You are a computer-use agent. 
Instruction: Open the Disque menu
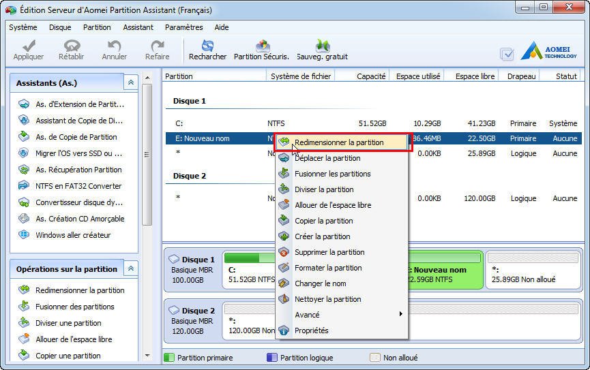pyautogui.click(x=60, y=27)
